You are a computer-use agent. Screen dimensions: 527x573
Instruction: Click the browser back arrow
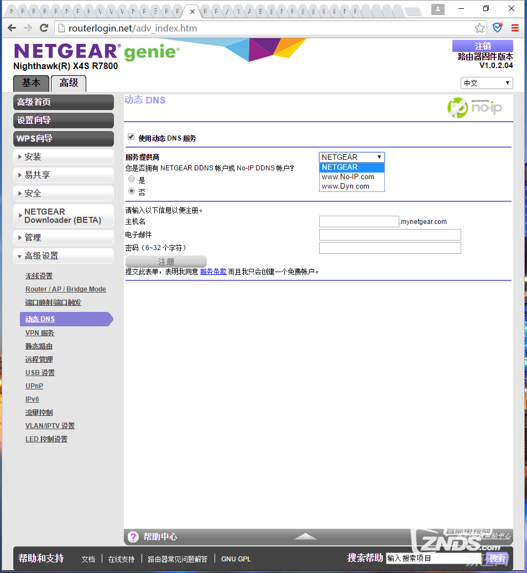pos(12,28)
